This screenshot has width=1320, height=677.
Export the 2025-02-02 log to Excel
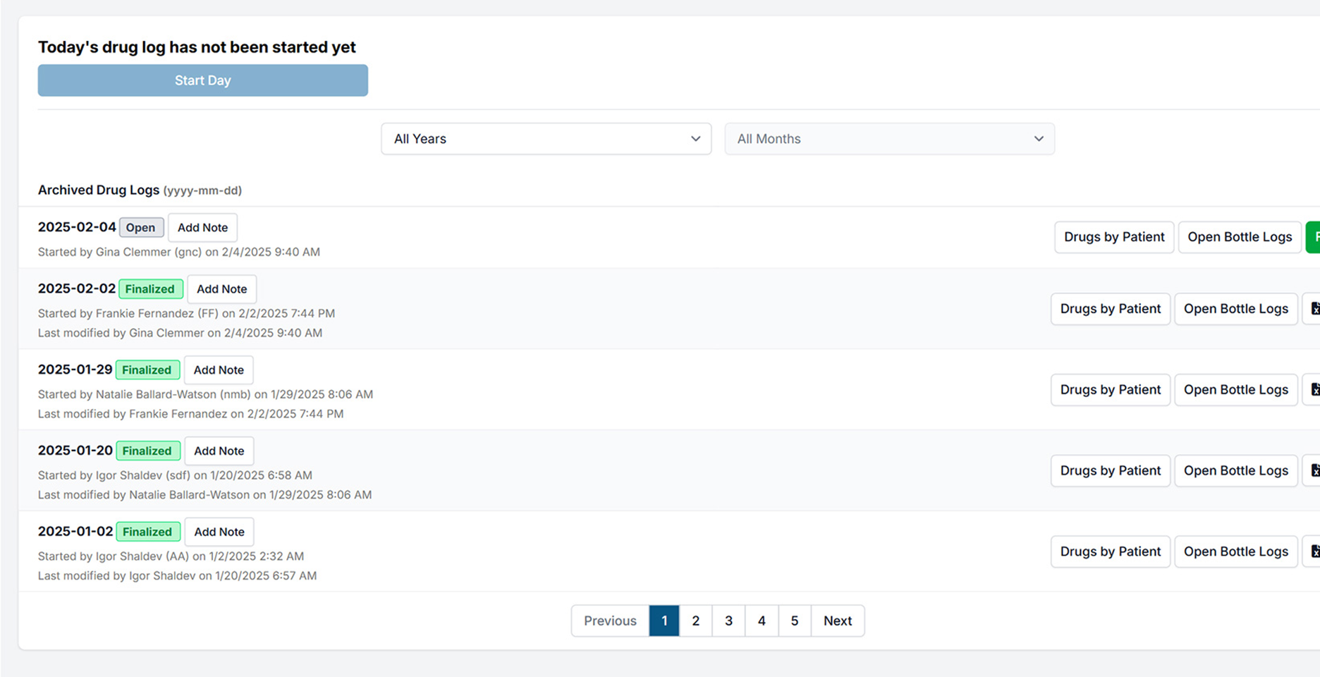[x=1314, y=308]
